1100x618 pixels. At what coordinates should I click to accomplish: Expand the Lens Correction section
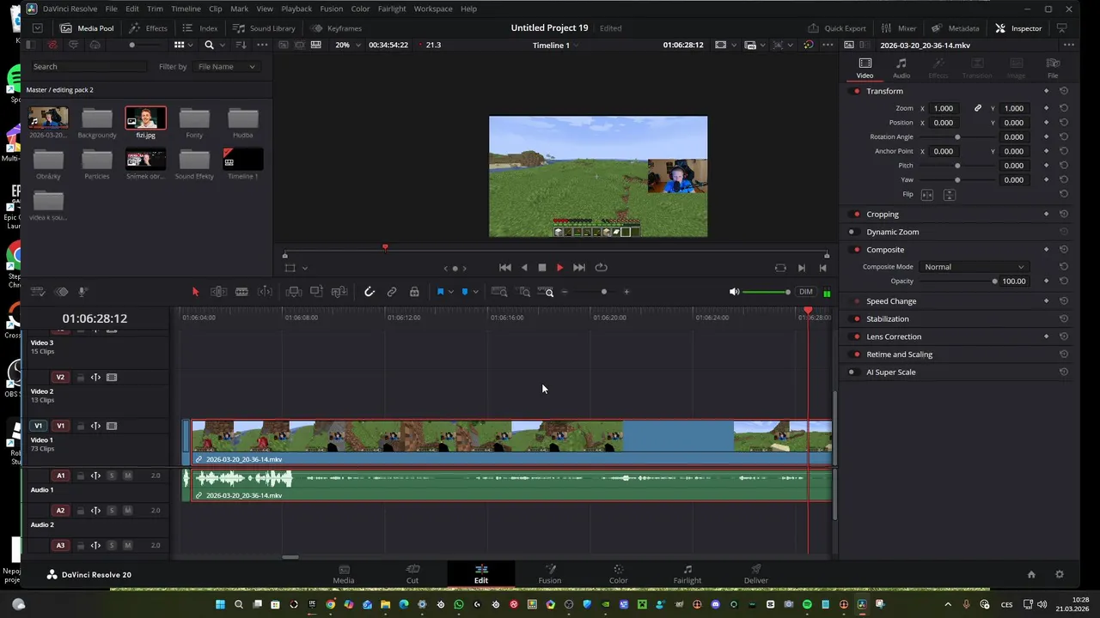pos(894,337)
